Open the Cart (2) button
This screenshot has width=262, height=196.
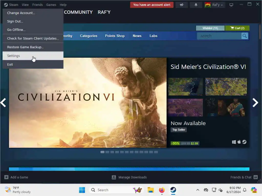pos(237,28)
